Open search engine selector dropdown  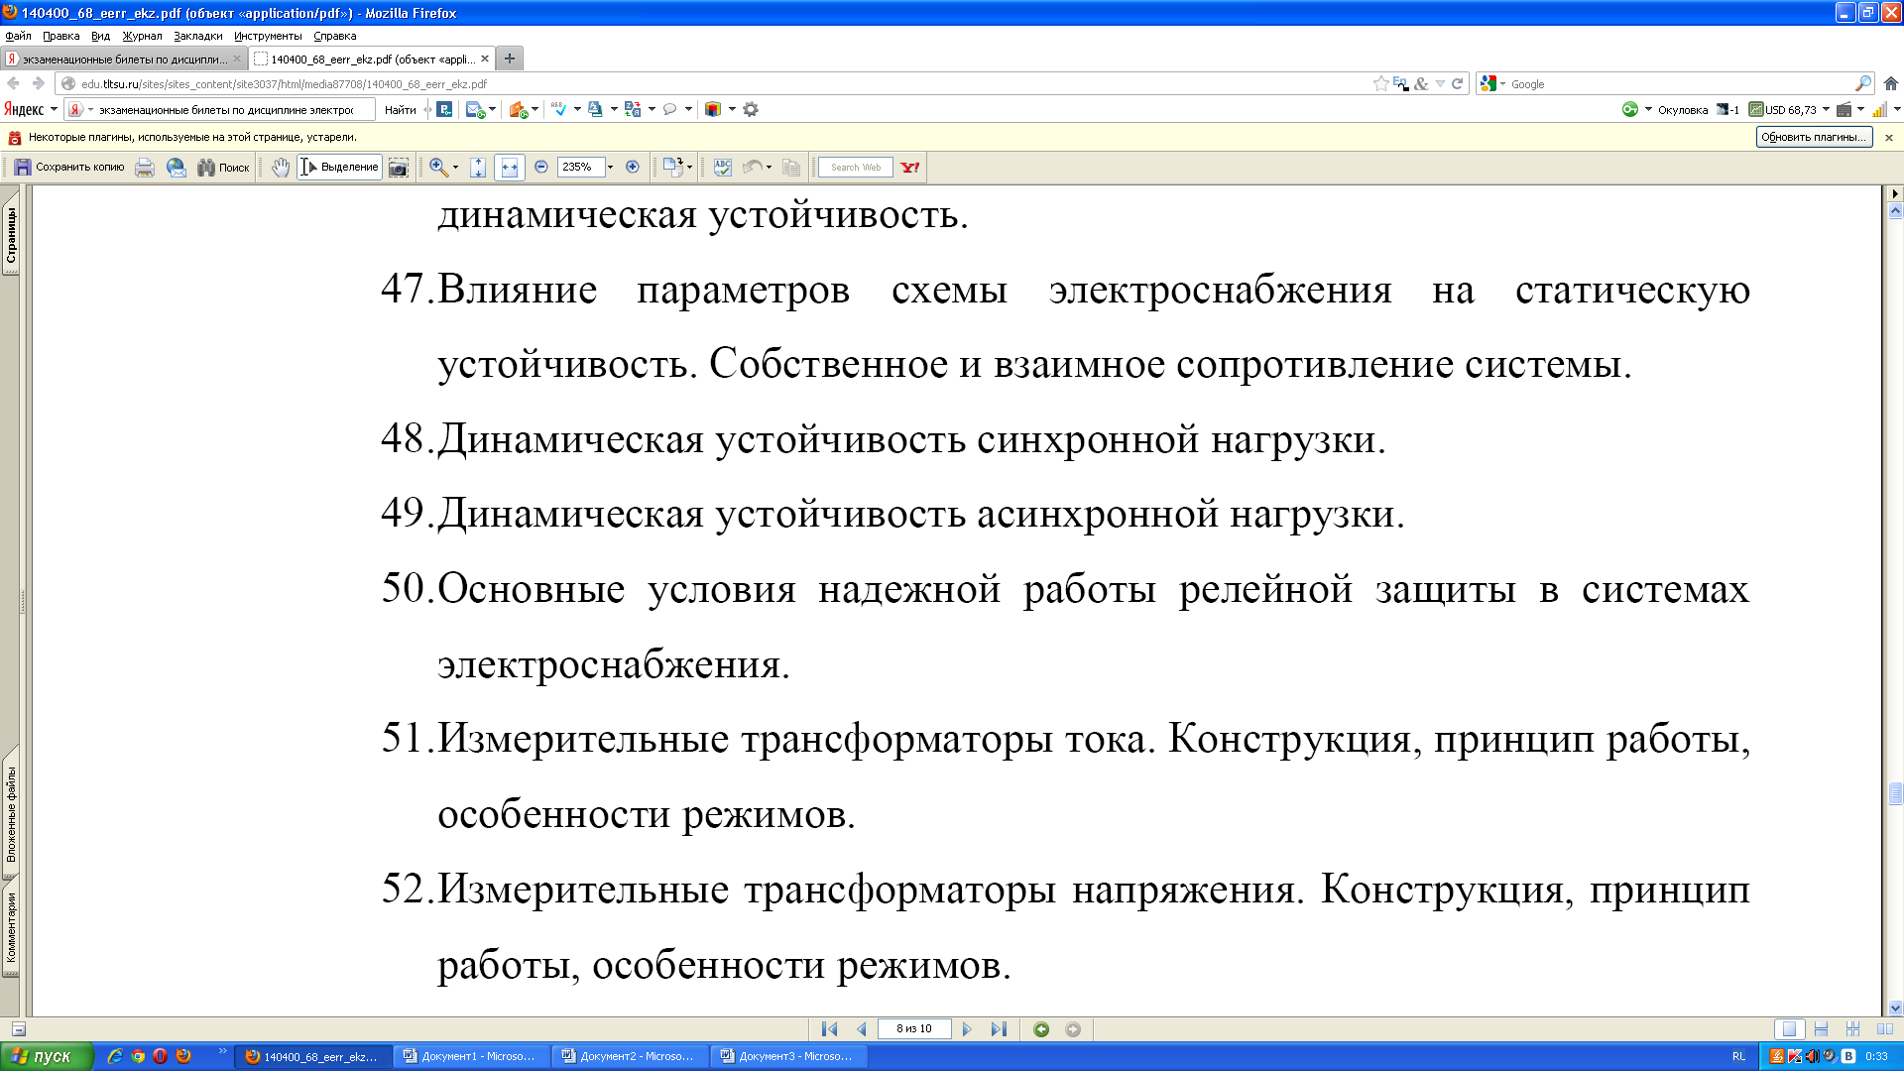coord(1492,84)
